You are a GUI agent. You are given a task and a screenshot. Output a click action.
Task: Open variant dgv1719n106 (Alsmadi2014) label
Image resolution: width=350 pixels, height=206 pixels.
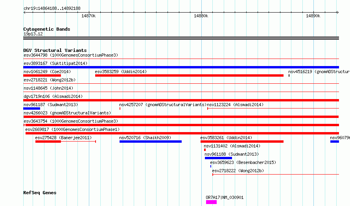pyautogui.click(x=53, y=96)
